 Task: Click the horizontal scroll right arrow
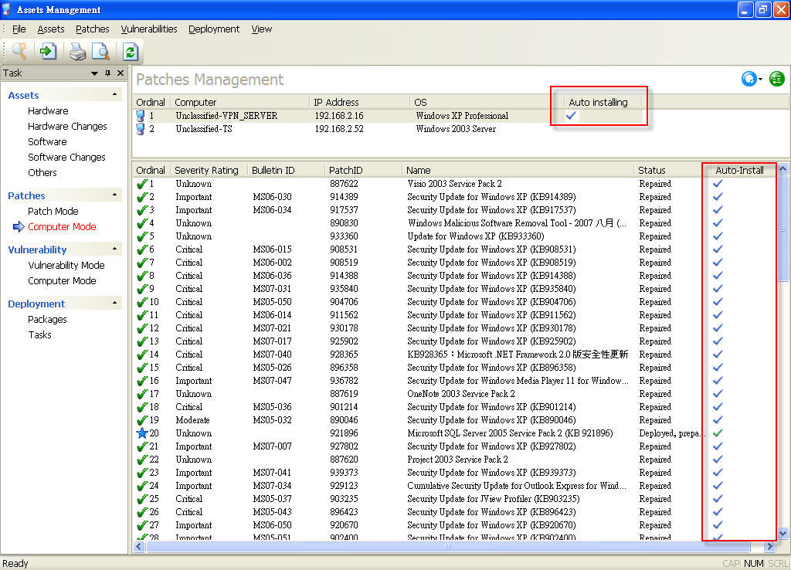tap(769, 546)
